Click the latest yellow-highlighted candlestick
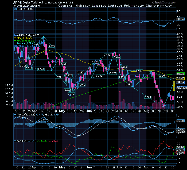 click(x=174, y=86)
